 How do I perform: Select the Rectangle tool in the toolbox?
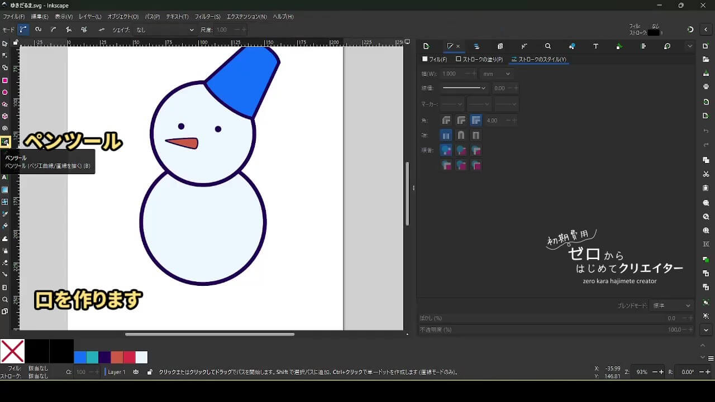(5, 80)
